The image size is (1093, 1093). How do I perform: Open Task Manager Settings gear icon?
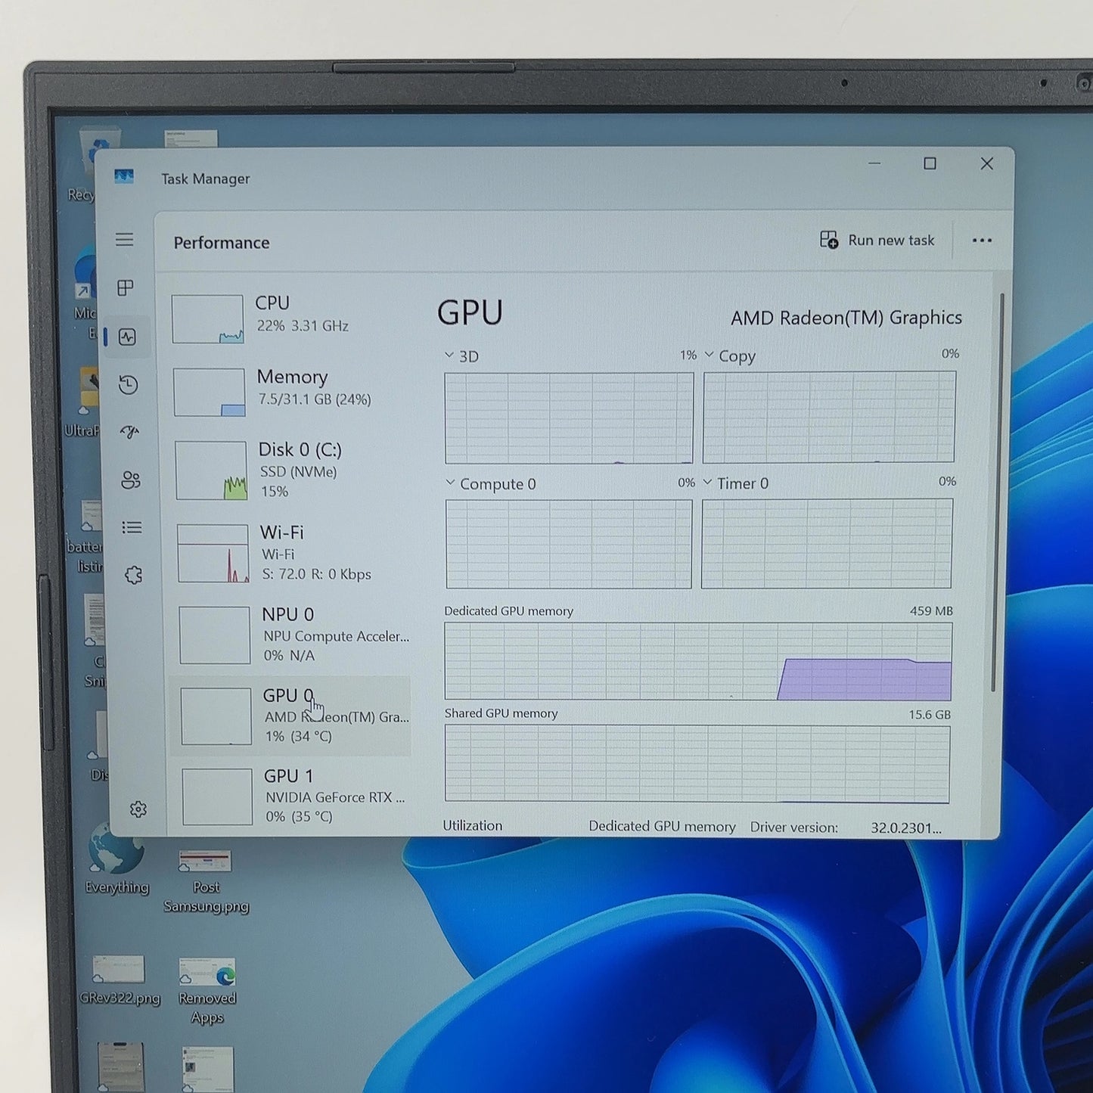[x=138, y=809]
